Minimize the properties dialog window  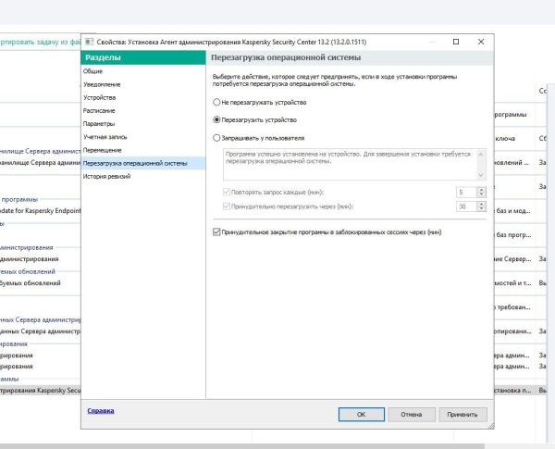pyautogui.click(x=432, y=42)
